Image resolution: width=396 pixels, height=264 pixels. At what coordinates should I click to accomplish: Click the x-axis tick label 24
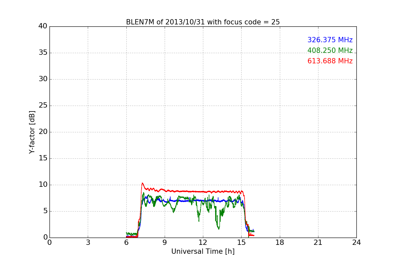point(356,243)
